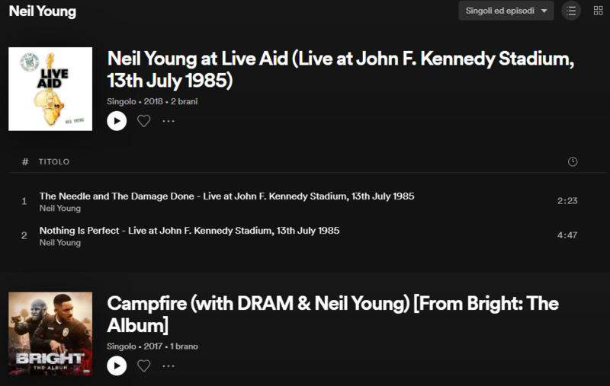The height and width of the screenshot is (386, 610).
Task: Open the Neil Young at Live Aid title
Action: (x=340, y=69)
